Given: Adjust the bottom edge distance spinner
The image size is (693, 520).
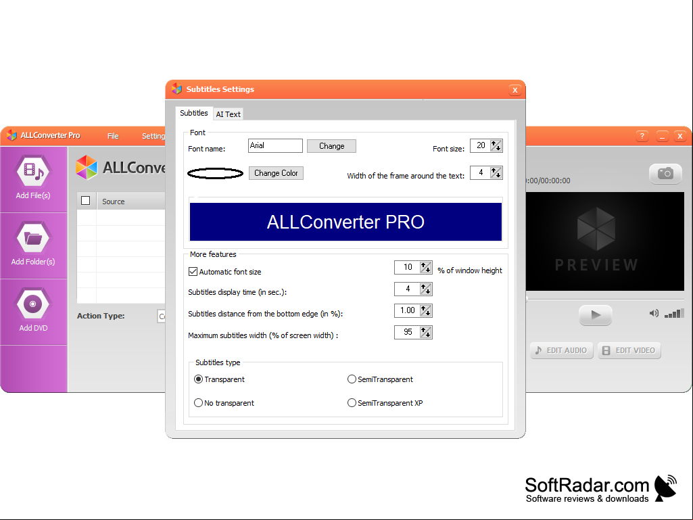Looking at the screenshot, I should tap(426, 311).
